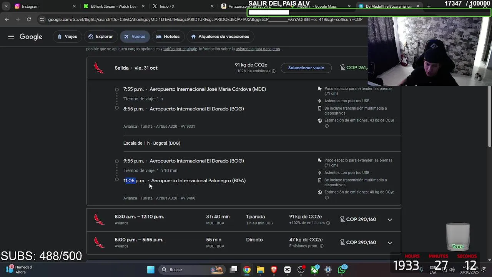Close the Instagram browser tab
This screenshot has height=277, width=492.
(74, 7)
